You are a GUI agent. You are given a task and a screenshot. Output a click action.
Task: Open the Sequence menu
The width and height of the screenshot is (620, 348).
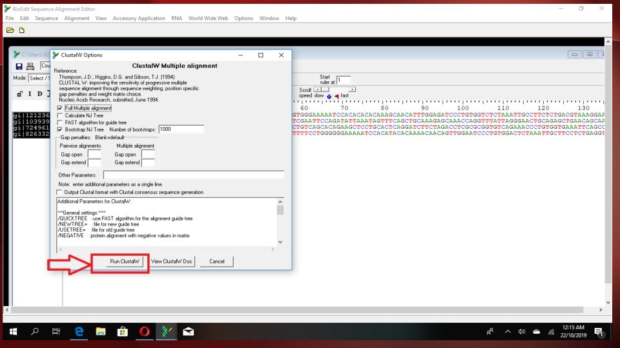[x=46, y=18]
